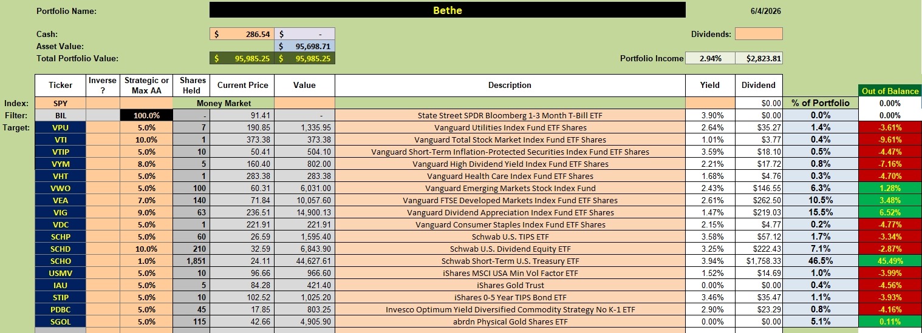Click the cash value 286.54 cell

click(x=242, y=34)
